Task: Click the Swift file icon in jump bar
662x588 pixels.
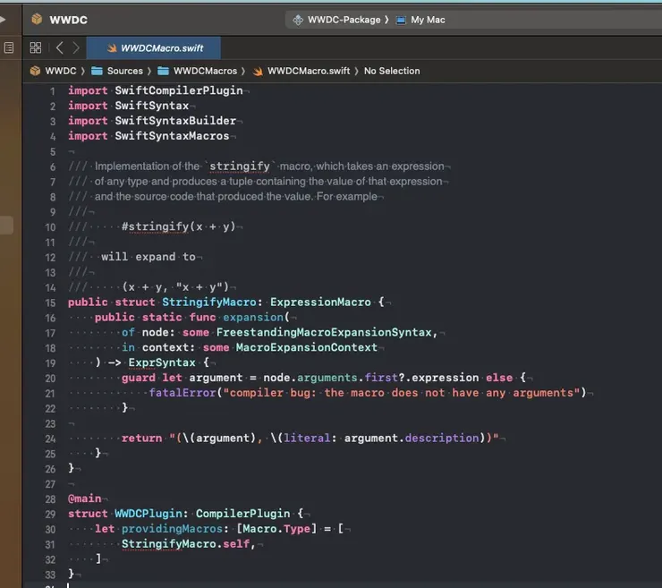Action: (x=259, y=71)
